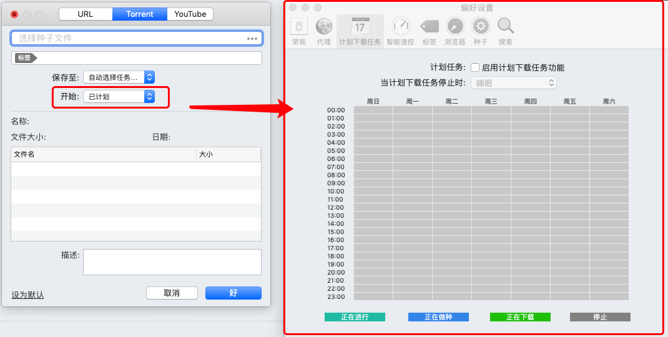Image resolution: width=668 pixels, height=337 pixels.
Task: Switch to the Torrent tab
Action: click(140, 14)
